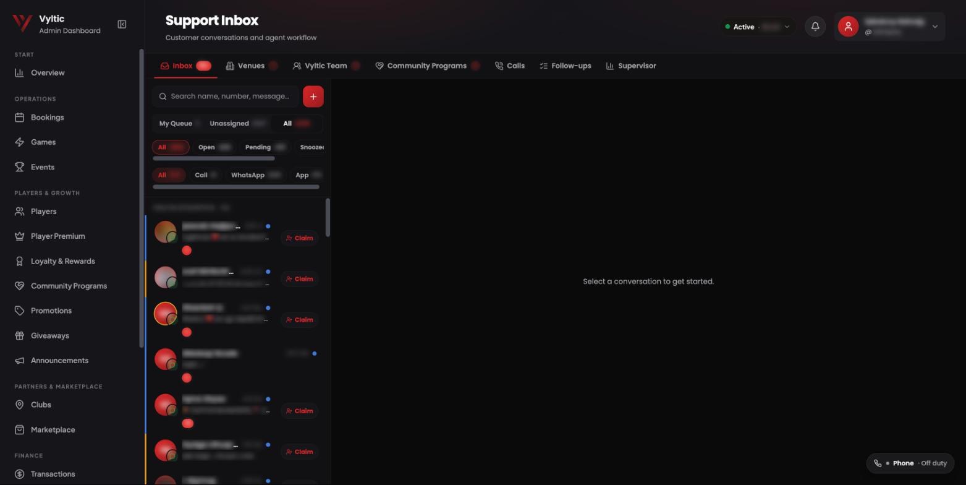Click the conversation list vertical scrollbar
This screenshot has width=966, height=485.
click(x=328, y=217)
